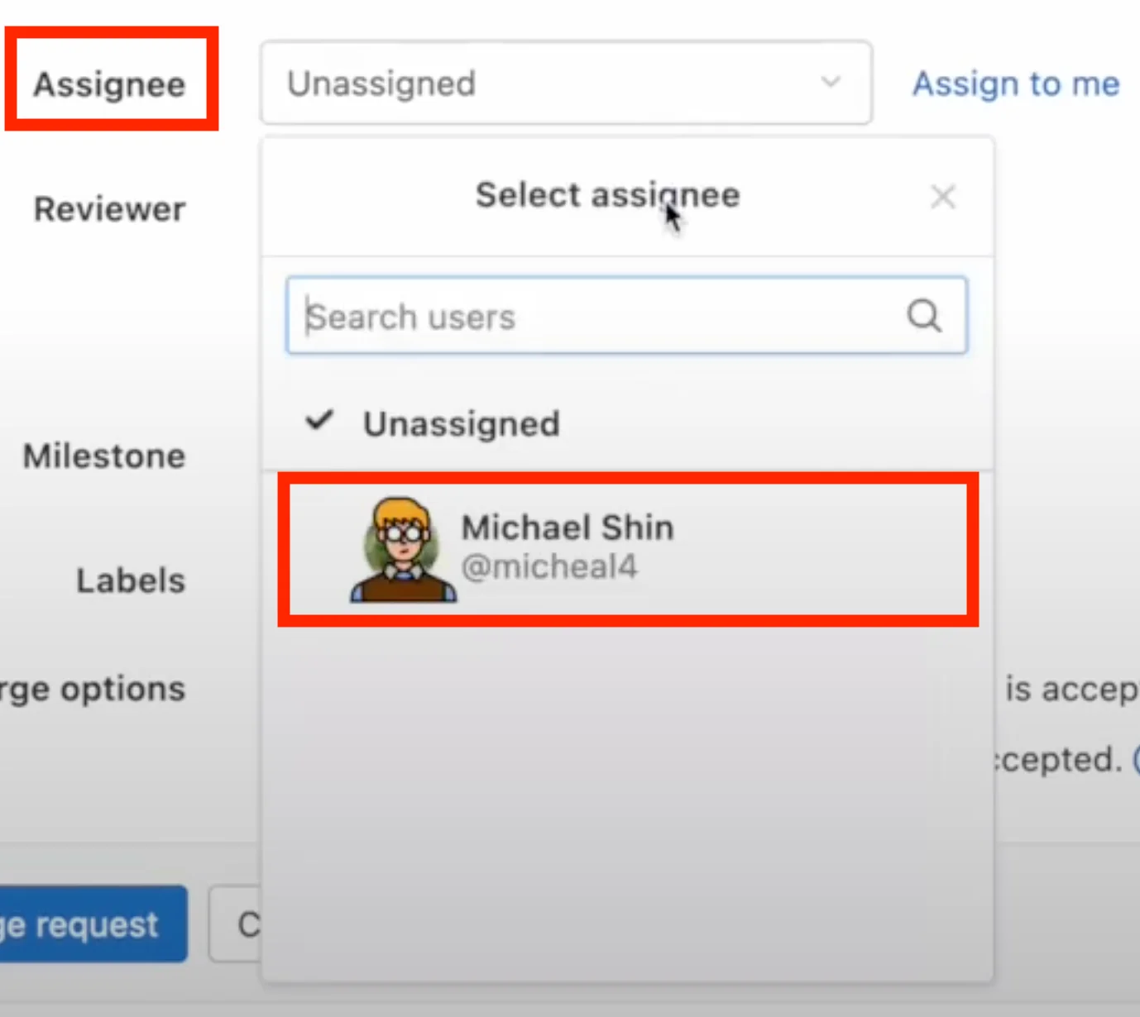Click the Labels field label
This screenshot has height=1017, width=1140.
pos(131,580)
